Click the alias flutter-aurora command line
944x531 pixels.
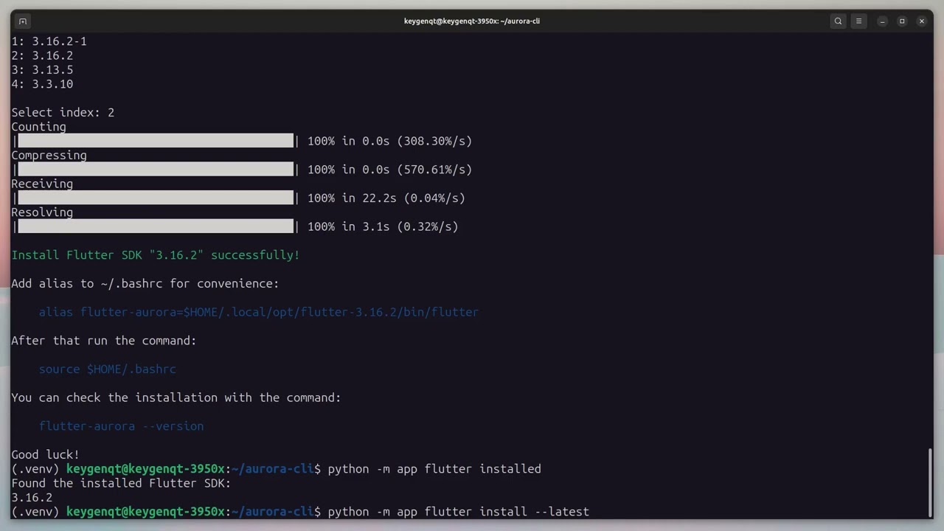click(259, 312)
